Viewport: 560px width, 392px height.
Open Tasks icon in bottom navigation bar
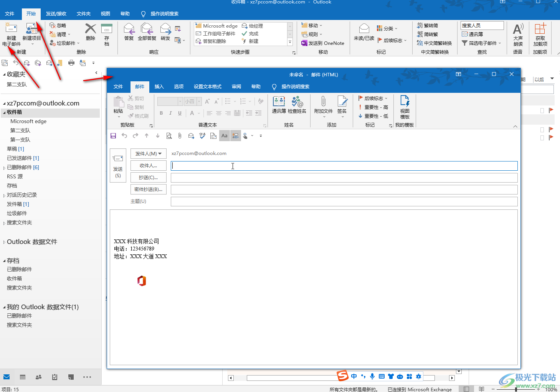pos(55,377)
